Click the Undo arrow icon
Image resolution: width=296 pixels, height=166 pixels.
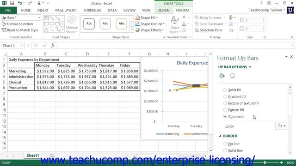pos(20,3)
